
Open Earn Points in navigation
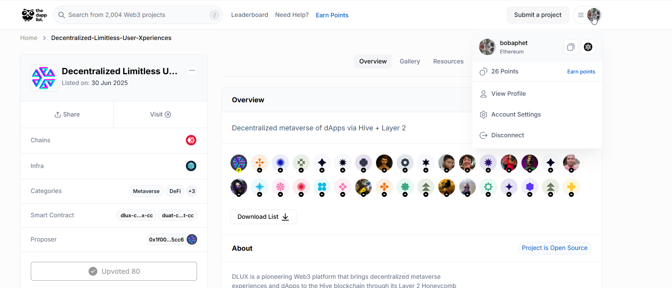(x=332, y=15)
